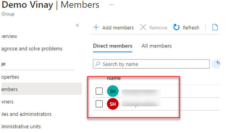Click the teal SH member avatar
The width and height of the screenshot is (226, 133).
click(x=113, y=91)
